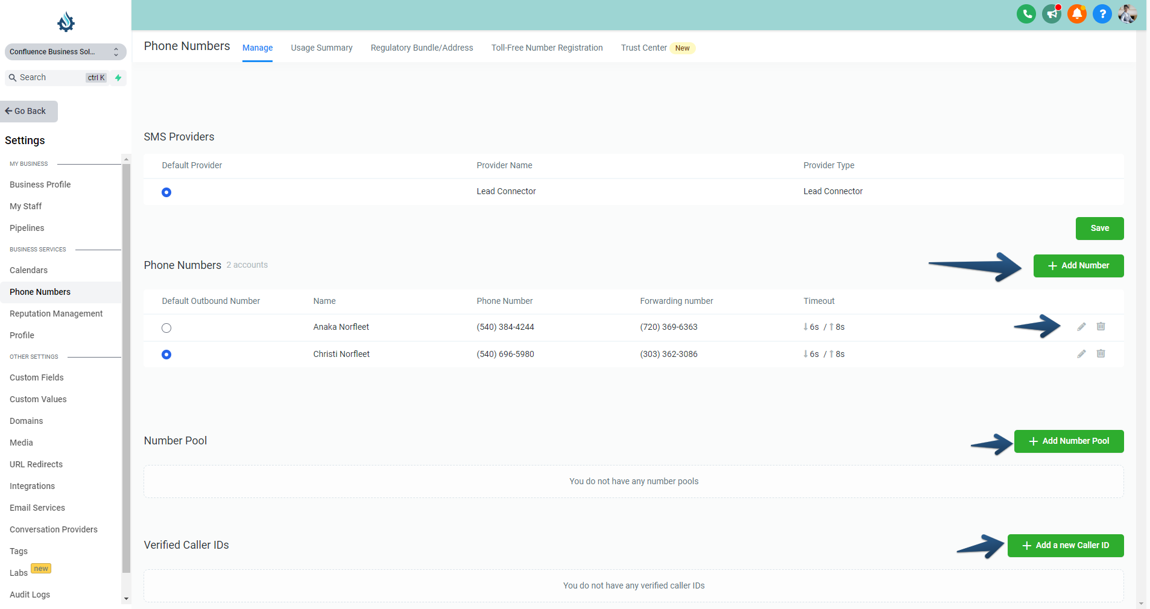Edit Anaka Norfleet's number with the pencil icon
This screenshot has height=609, width=1150.
1081,327
